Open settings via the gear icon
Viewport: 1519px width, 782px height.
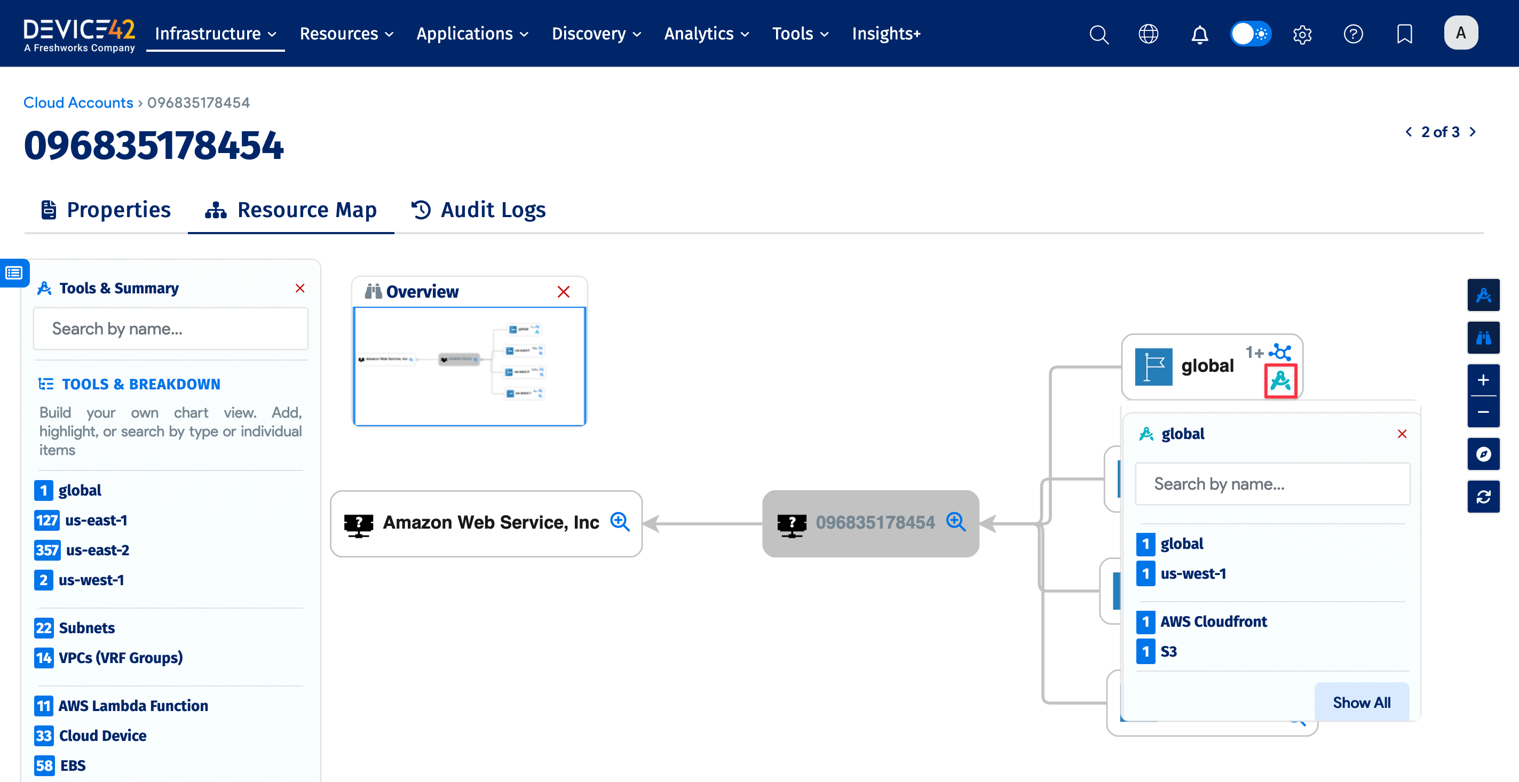[x=1302, y=34]
